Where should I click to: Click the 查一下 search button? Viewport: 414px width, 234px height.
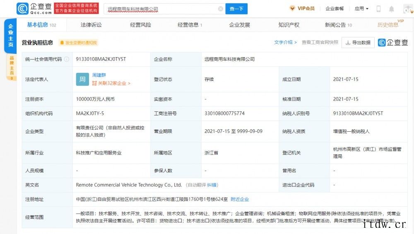tap(236, 9)
